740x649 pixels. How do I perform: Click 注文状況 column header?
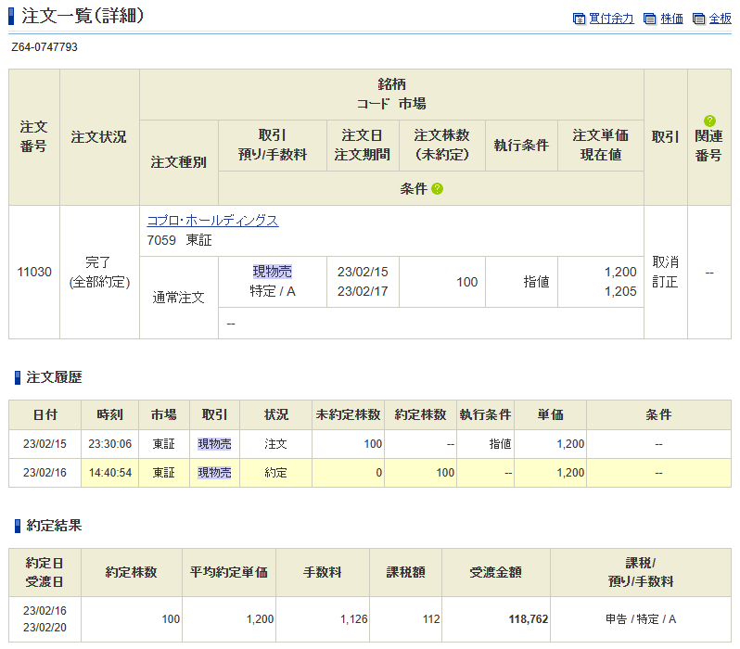[99, 137]
